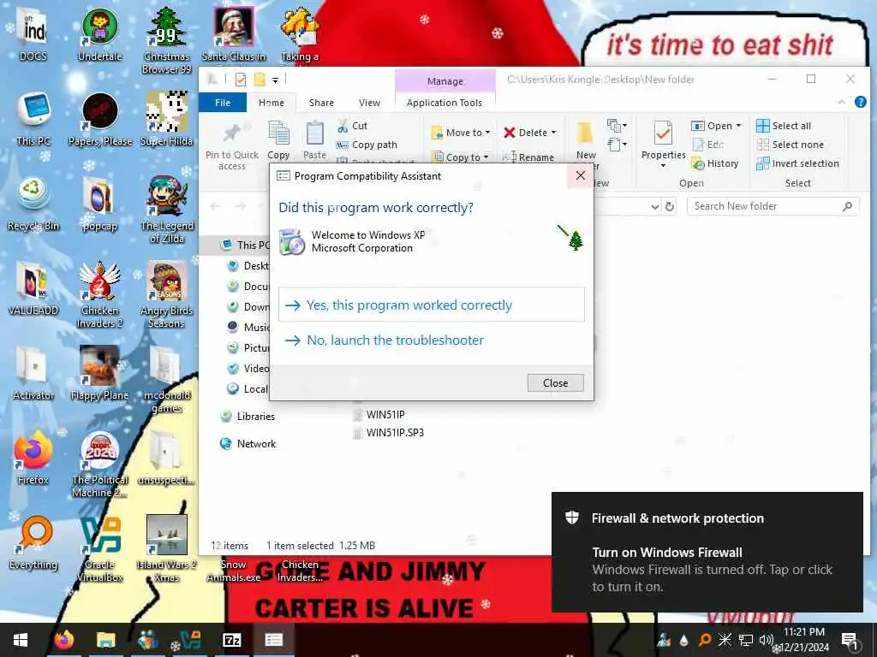Select the WIN51IP.SP3 file
This screenshot has width=877, height=657.
[x=389, y=432]
